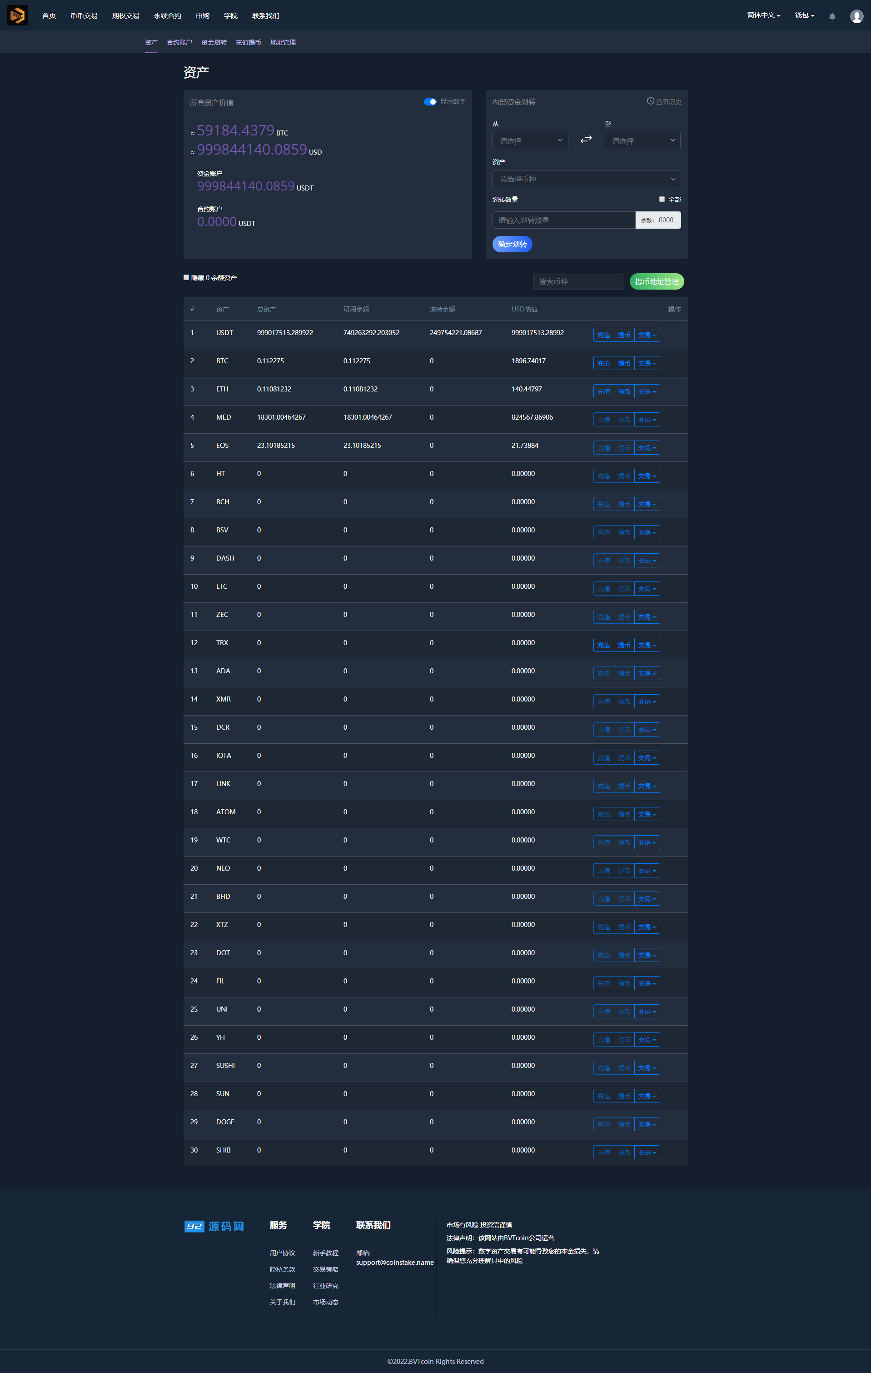Toggle the 显示数字 switch off
This screenshot has height=1373, width=871.
pyautogui.click(x=430, y=101)
